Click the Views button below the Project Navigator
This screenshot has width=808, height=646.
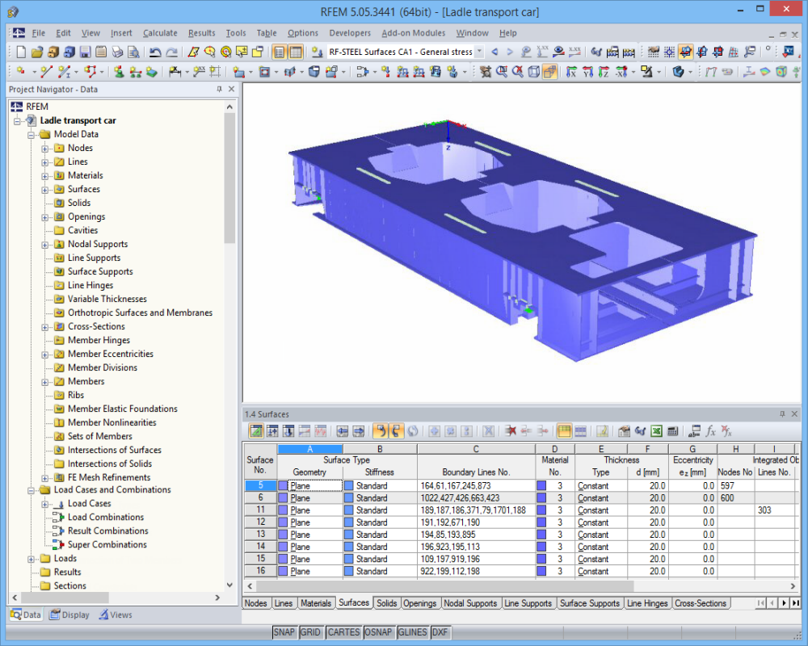pyautogui.click(x=116, y=615)
